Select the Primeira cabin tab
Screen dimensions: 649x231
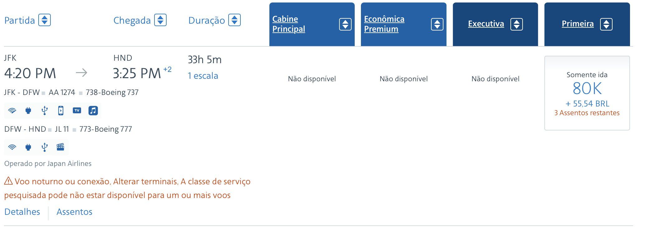587,24
